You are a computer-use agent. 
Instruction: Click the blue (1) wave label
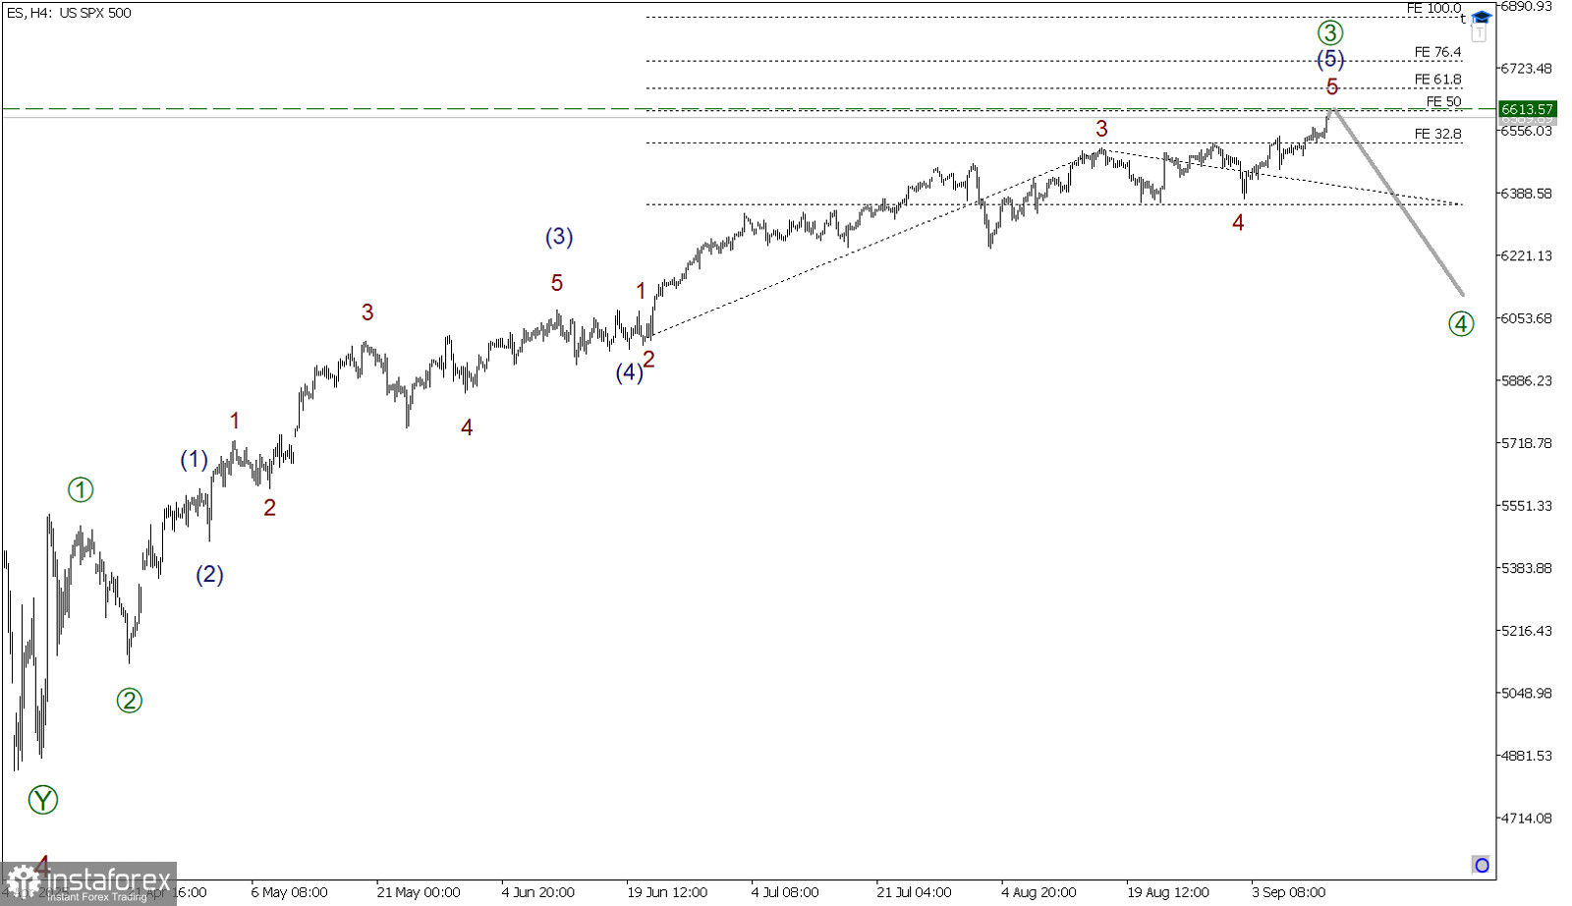(x=195, y=459)
